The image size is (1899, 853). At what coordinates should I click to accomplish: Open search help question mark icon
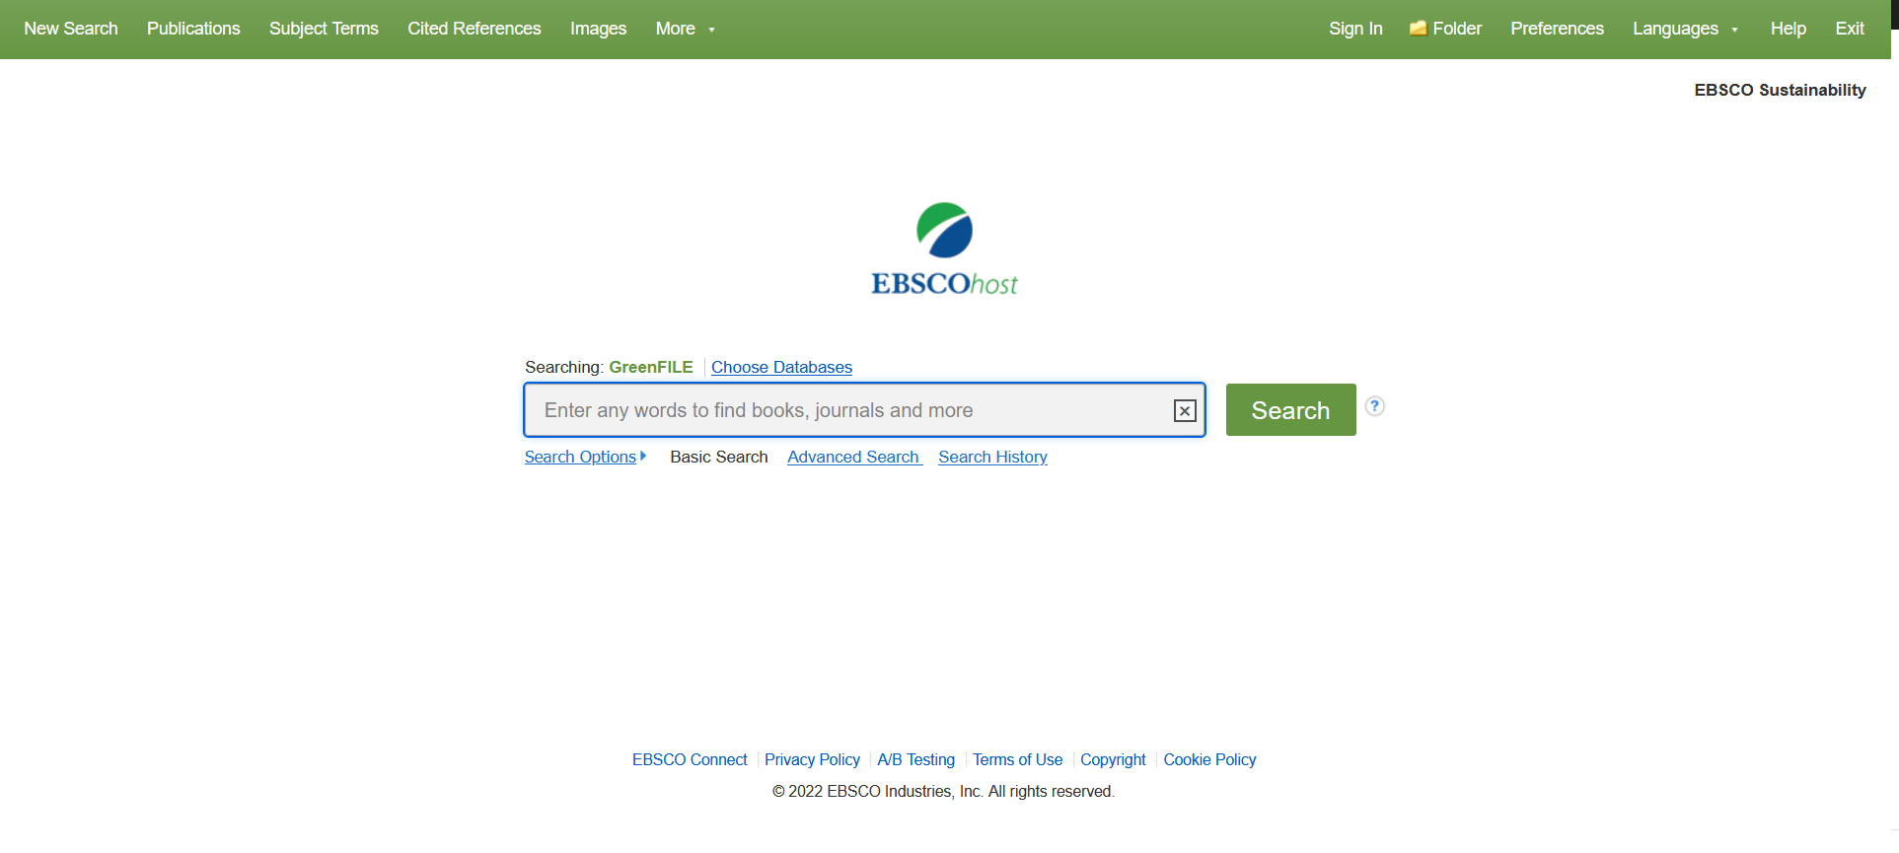(1374, 406)
